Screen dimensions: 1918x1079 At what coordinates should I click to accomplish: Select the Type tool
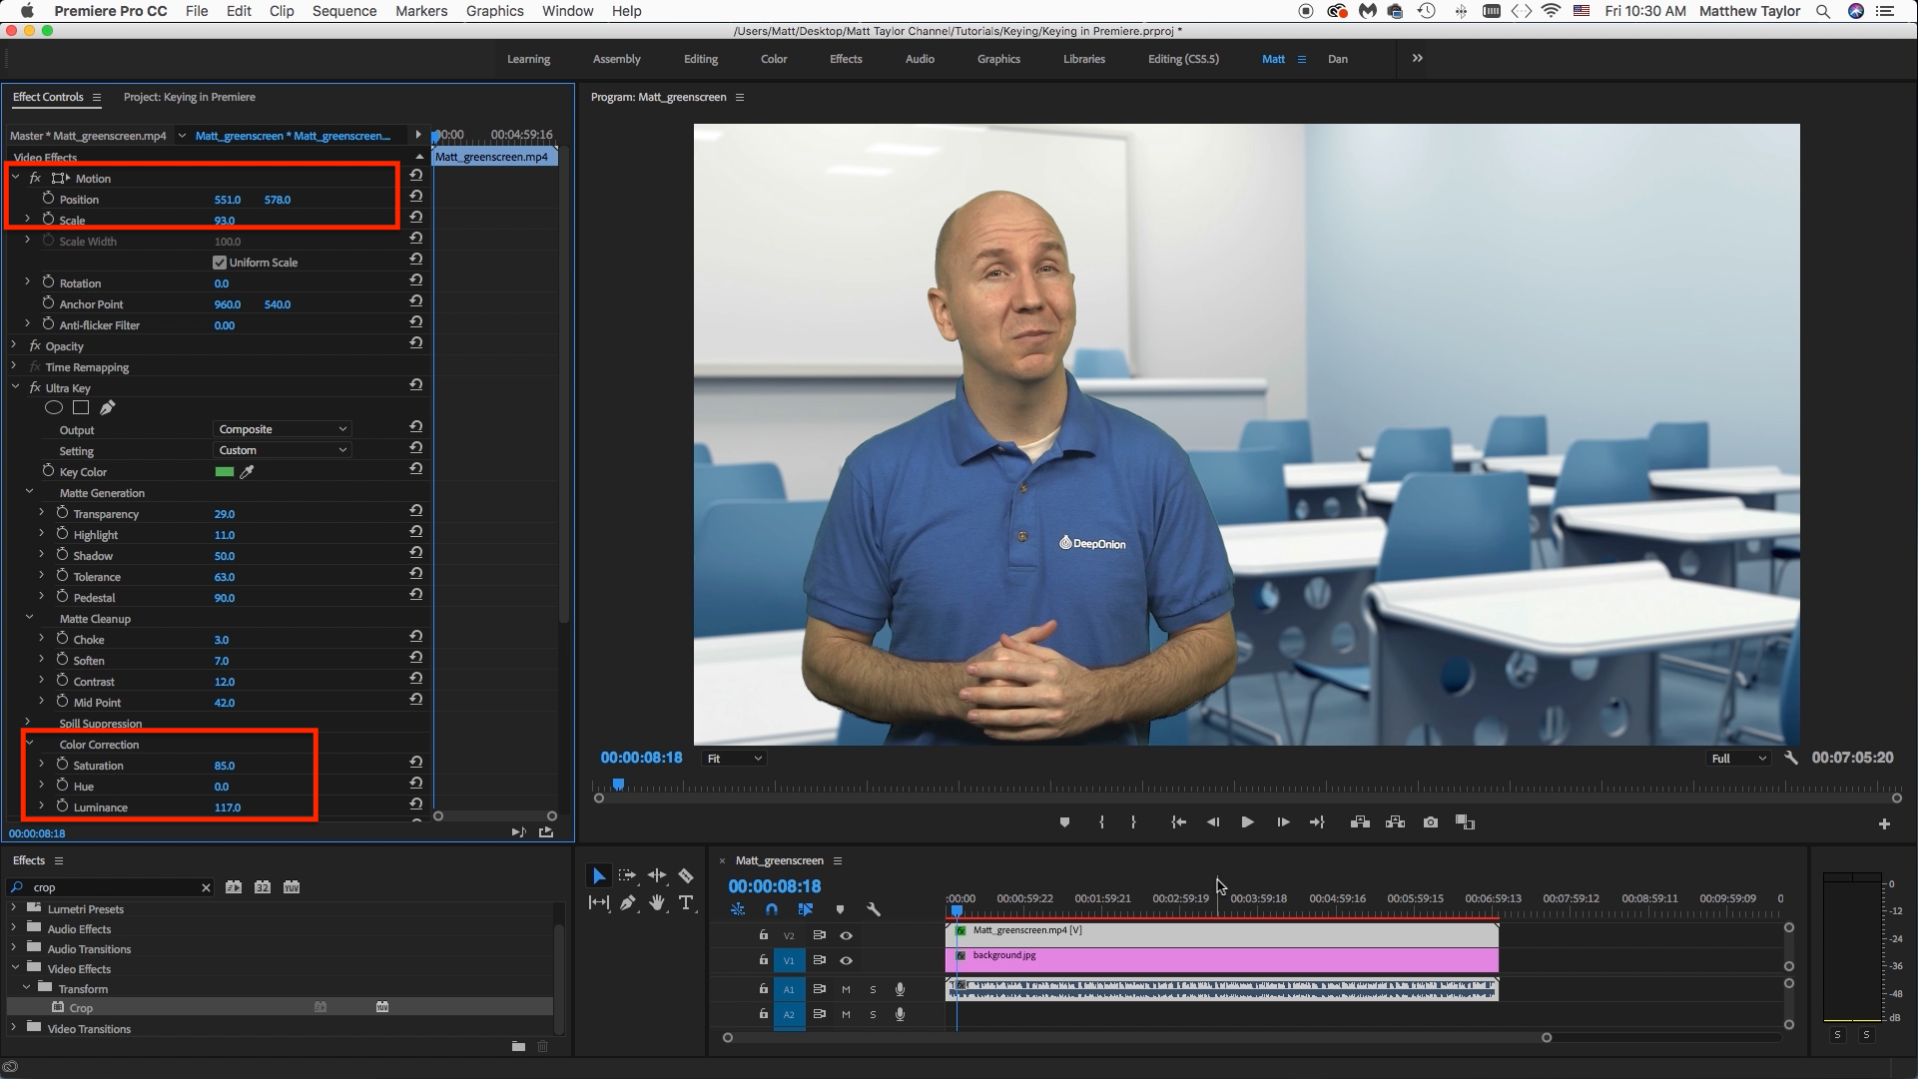pos(686,903)
